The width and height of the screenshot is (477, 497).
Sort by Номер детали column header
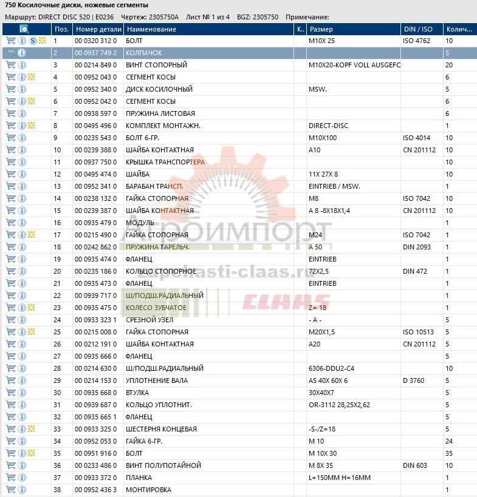click(x=98, y=29)
